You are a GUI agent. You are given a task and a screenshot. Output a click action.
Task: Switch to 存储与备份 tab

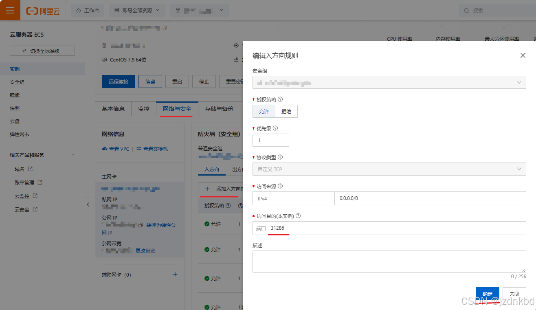point(219,109)
